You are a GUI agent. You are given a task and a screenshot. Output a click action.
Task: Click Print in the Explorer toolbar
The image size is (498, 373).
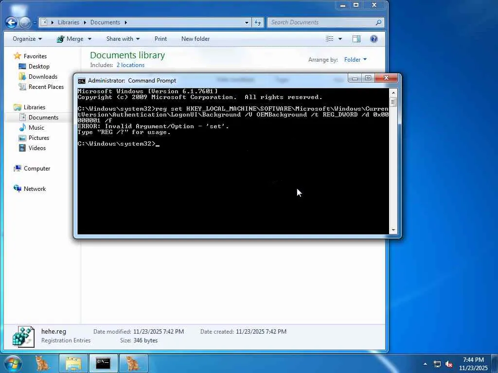(160, 39)
